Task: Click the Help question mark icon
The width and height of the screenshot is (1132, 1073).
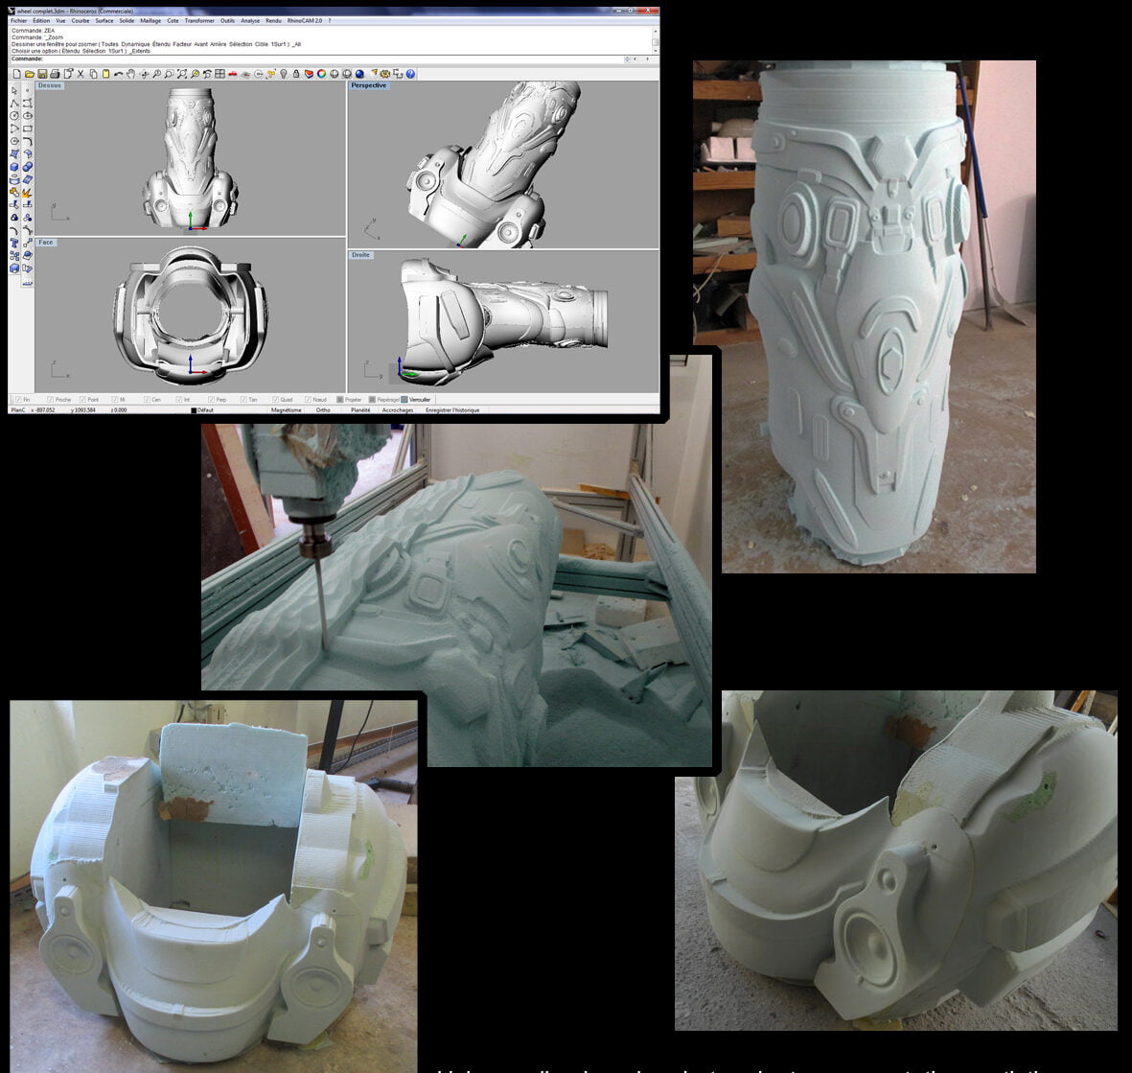Action: (x=410, y=74)
